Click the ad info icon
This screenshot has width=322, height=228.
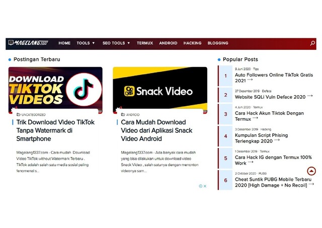(201, 186)
